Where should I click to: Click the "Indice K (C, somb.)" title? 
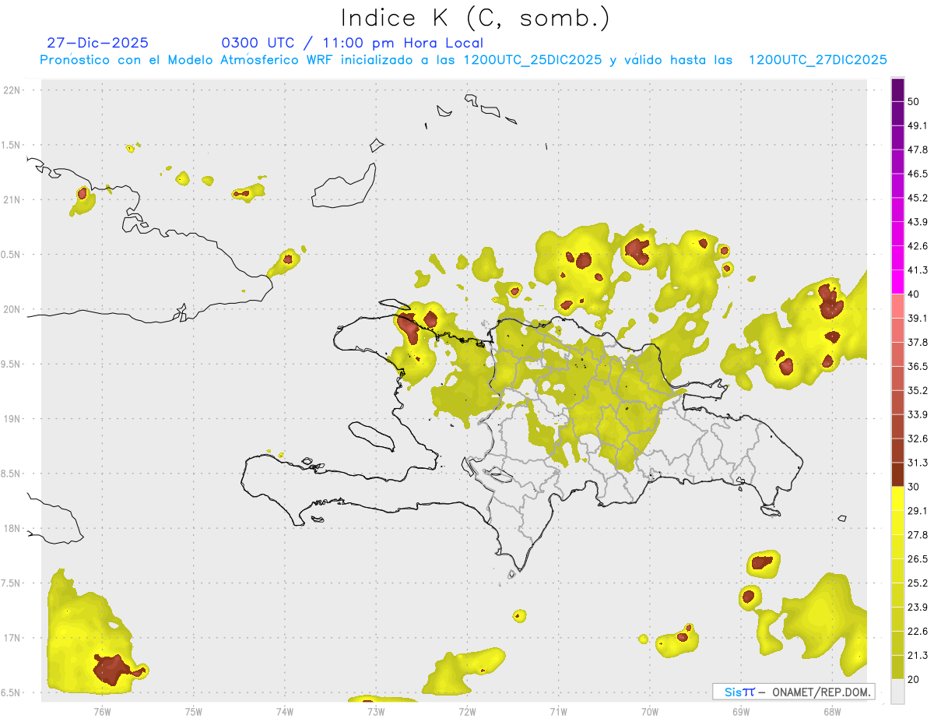pos(476,18)
